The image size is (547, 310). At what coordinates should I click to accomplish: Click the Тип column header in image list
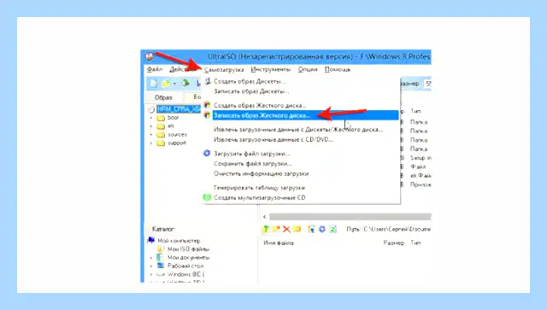click(415, 111)
